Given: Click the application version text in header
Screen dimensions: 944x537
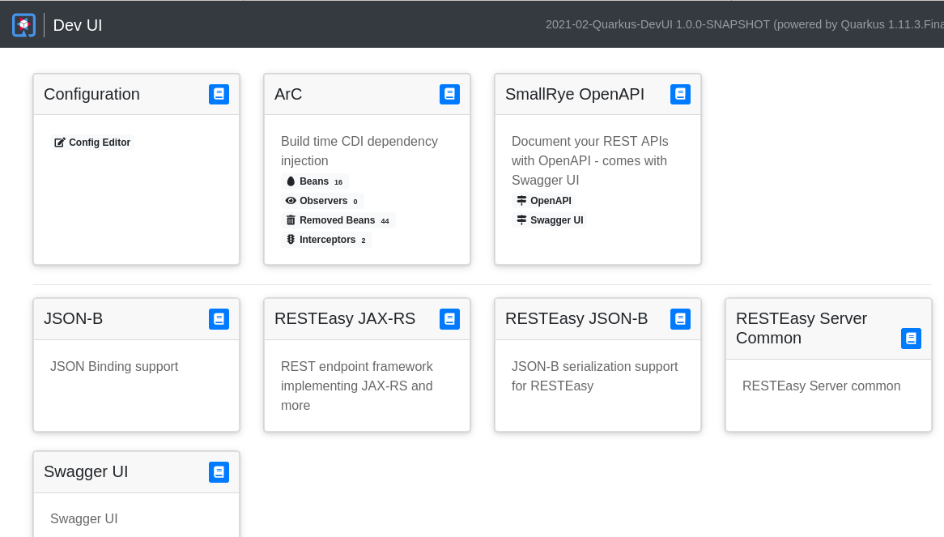Looking at the screenshot, I should coord(745,24).
